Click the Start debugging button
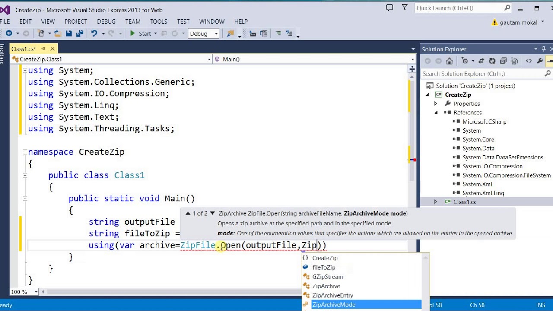 (x=140, y=34)
